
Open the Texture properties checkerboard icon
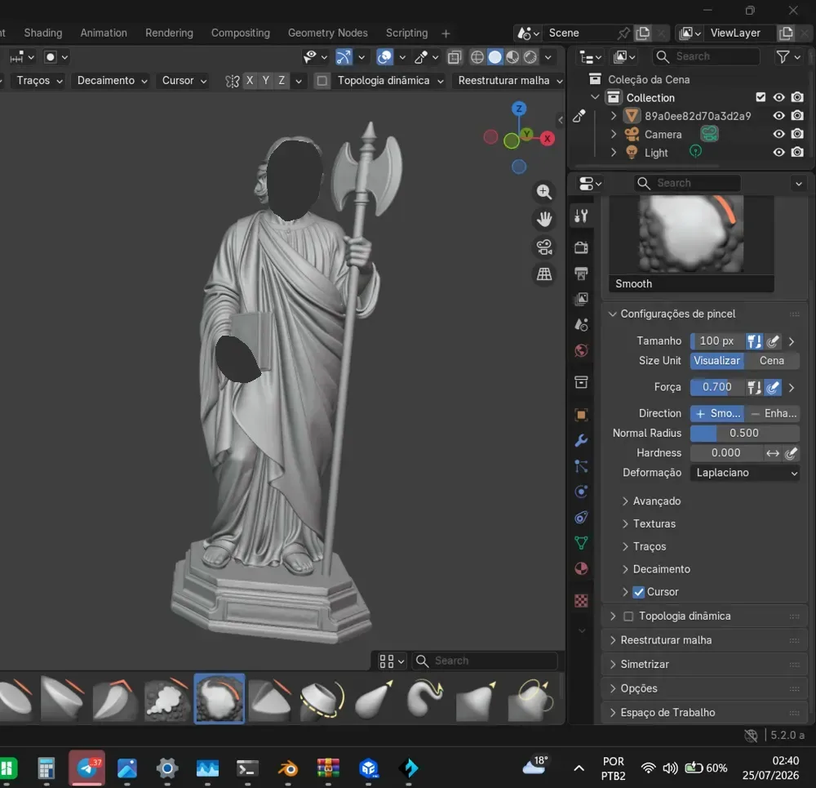click(x=581, y=600)
